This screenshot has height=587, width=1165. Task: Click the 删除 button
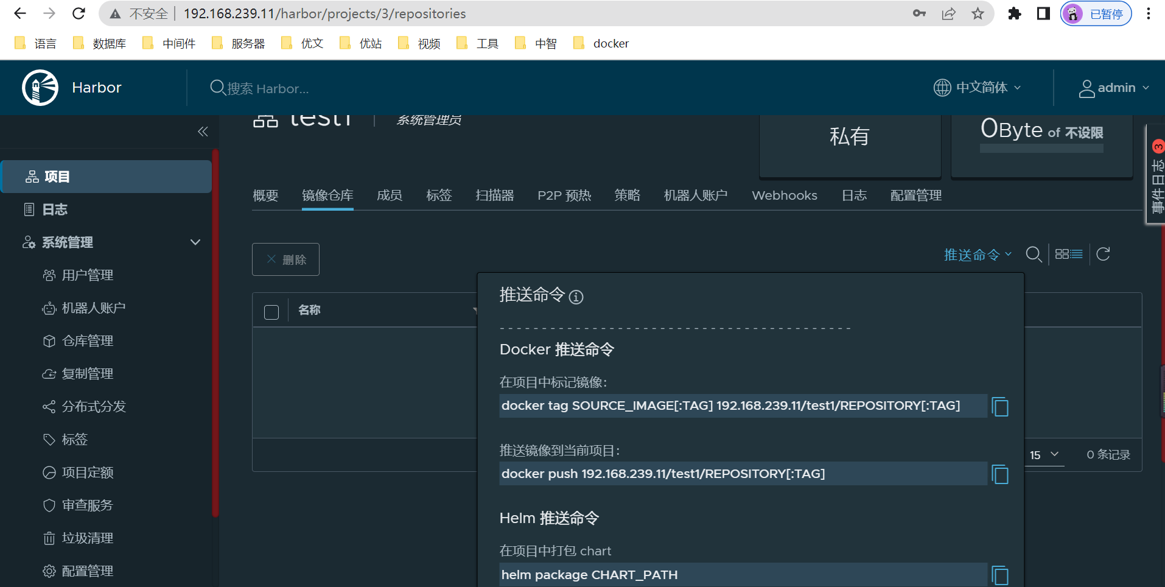click(x=285, y=259)
